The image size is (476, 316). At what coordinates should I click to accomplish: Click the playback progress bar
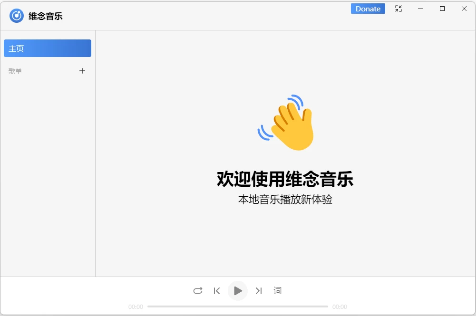click(238, 306)
